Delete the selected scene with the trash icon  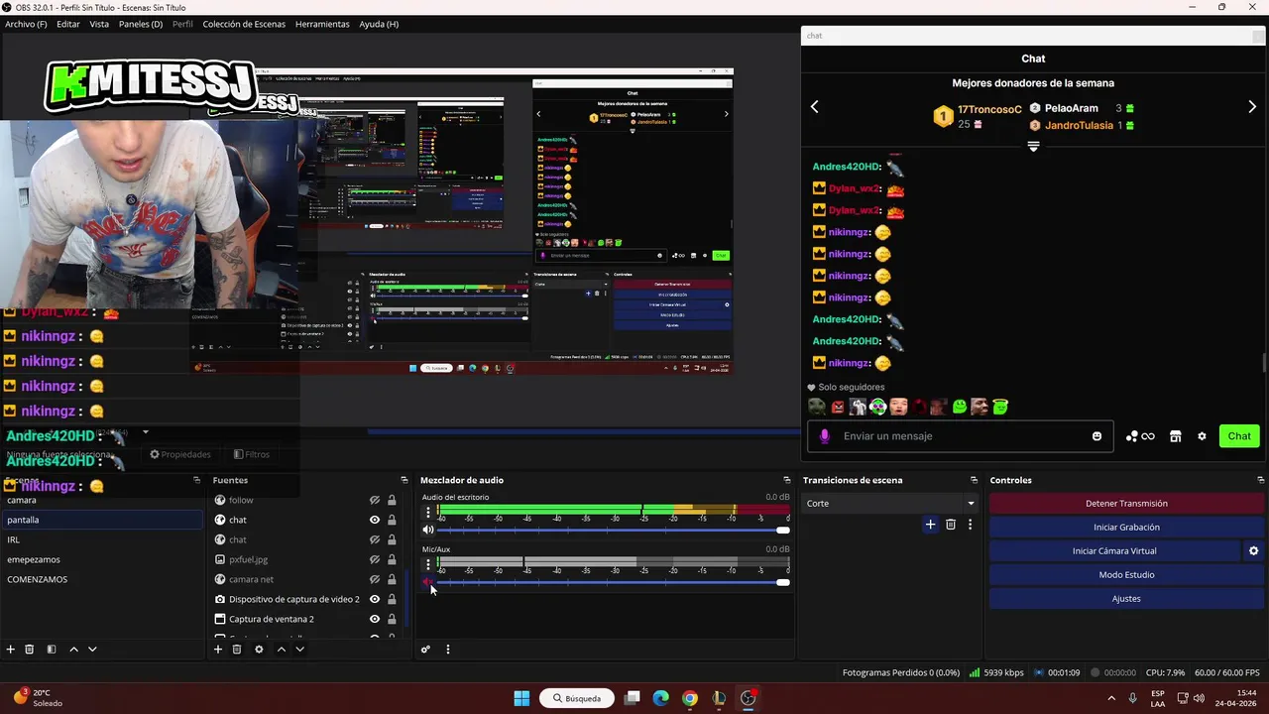[x=30, y=650]
